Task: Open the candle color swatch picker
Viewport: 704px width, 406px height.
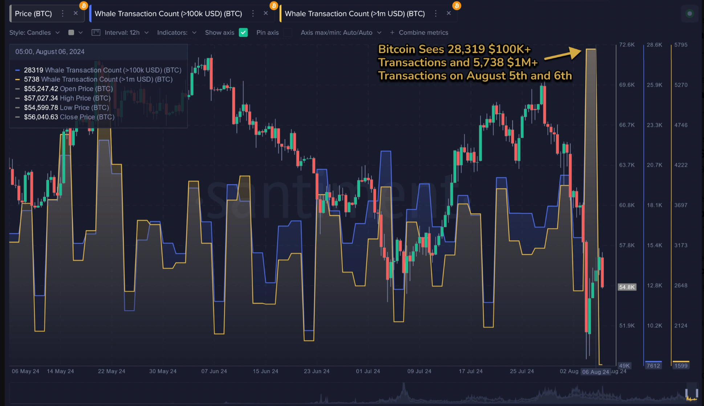Action: coord(72,33)
